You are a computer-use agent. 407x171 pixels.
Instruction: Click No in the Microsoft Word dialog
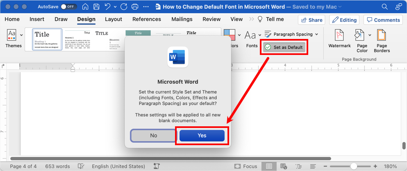(x=153, y=135)
